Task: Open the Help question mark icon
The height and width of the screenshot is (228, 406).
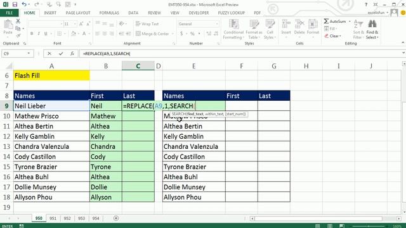Action: 366,4
